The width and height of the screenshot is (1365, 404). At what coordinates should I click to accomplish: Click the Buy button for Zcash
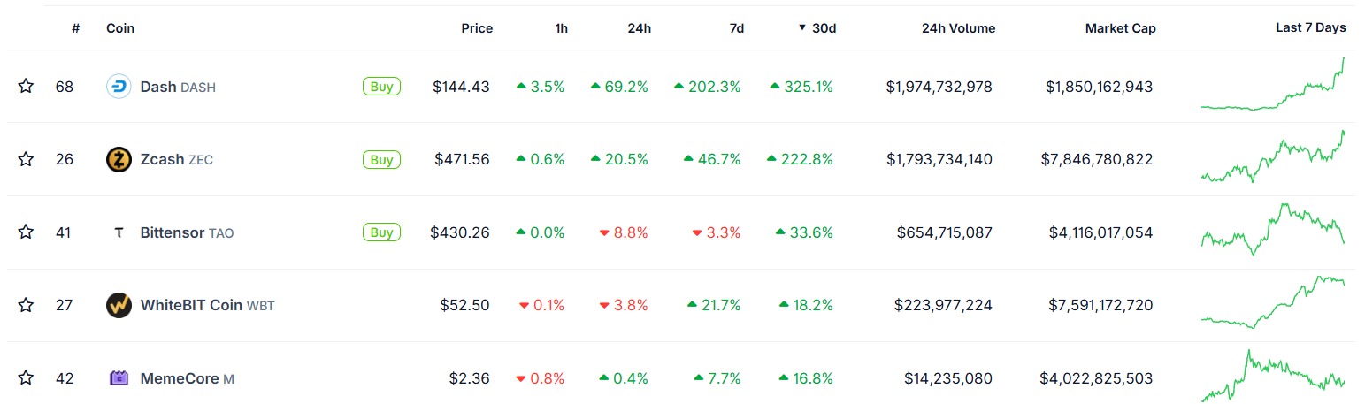(381, 160)
